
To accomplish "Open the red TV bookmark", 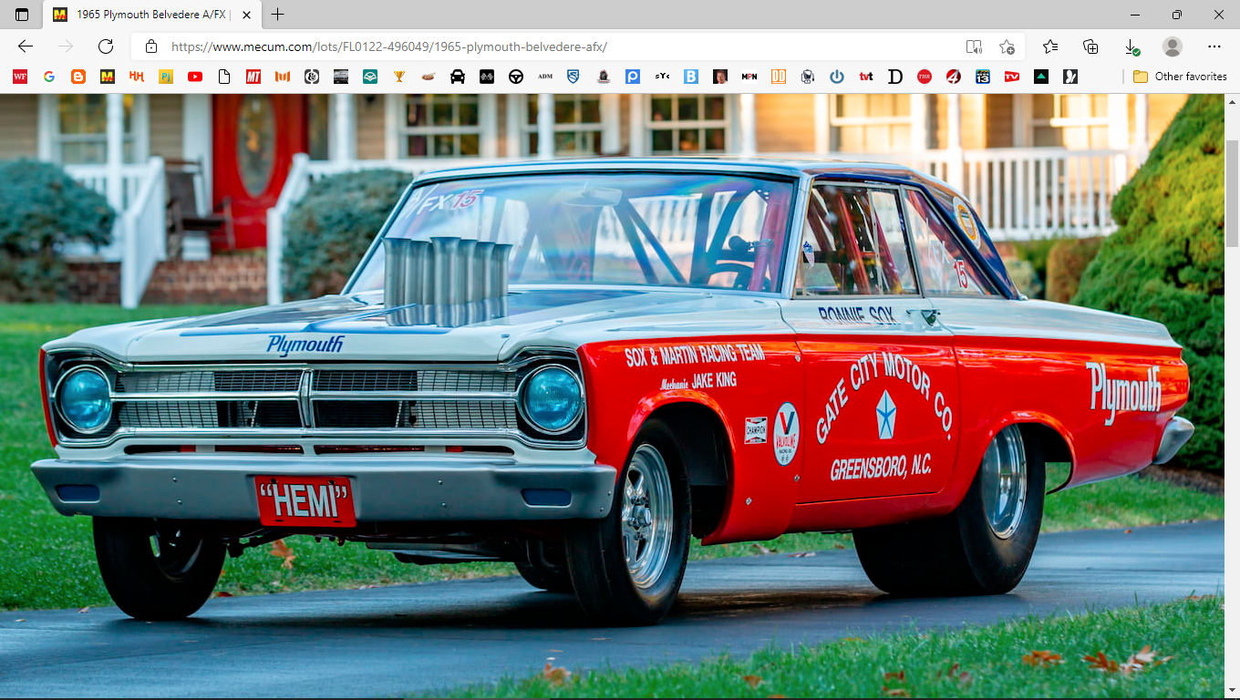I will tap(1012, 77).
